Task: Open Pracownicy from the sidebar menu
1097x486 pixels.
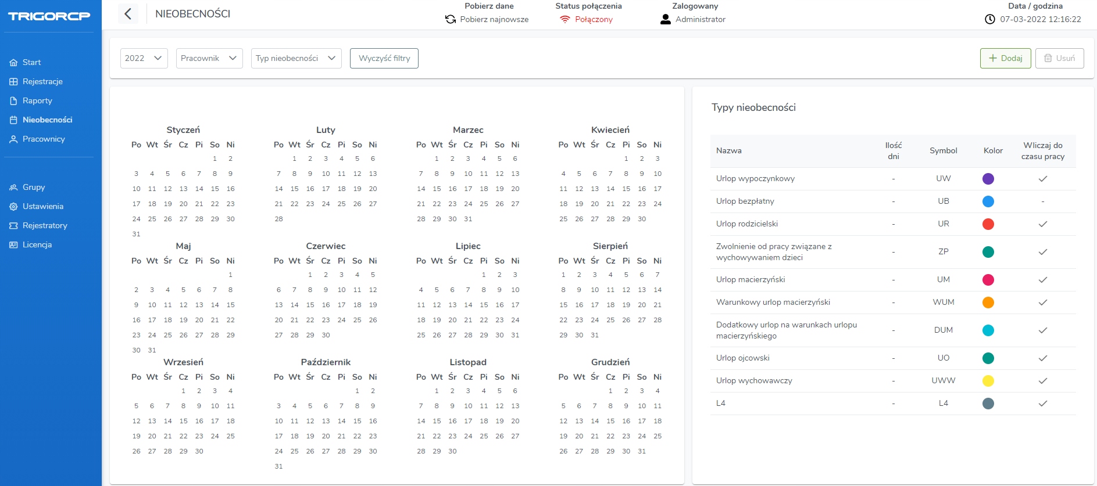Action: tap(44, 139)
